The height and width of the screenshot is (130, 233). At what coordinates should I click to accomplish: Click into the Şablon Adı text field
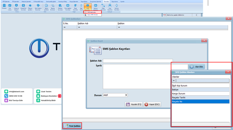click(x=137, y=61)
